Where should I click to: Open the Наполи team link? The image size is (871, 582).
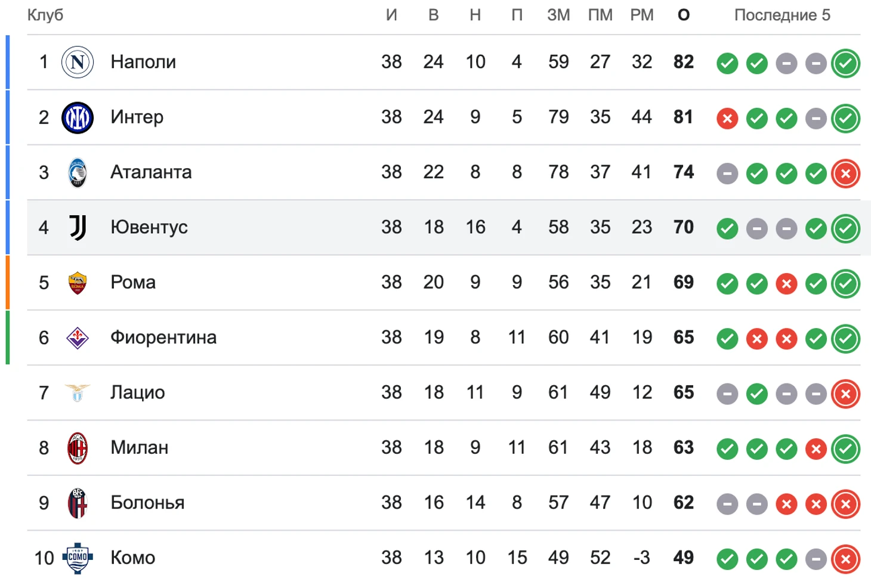[x=143, y=62]
